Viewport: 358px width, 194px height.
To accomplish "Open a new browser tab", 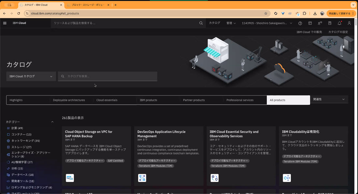I will 116,5.
